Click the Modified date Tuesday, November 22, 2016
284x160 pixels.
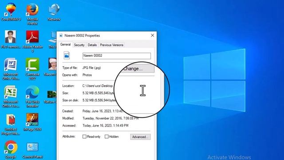pyautogui.click(x=110, y=118)
